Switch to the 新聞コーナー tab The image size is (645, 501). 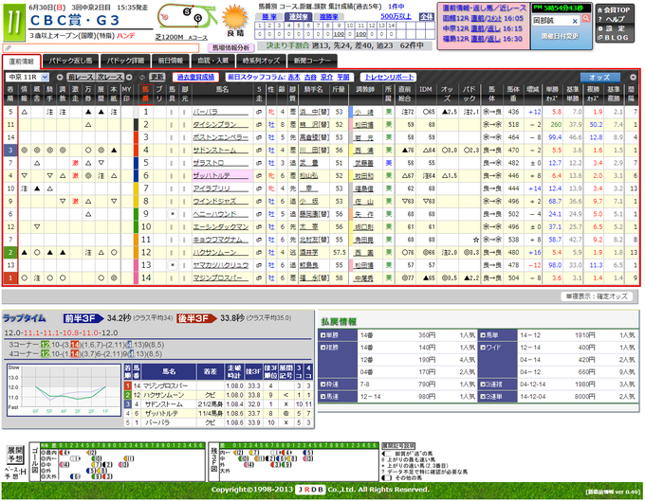312,61
